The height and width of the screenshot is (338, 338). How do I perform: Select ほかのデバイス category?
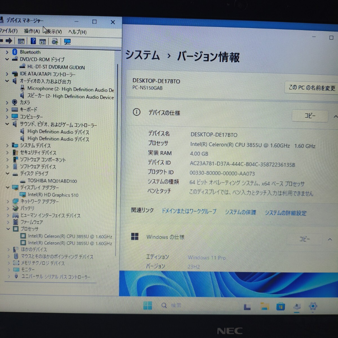34,249
